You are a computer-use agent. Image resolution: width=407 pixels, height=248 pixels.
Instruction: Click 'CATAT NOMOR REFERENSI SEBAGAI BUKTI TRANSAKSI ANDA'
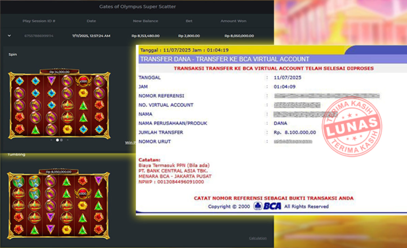[274, 198]
